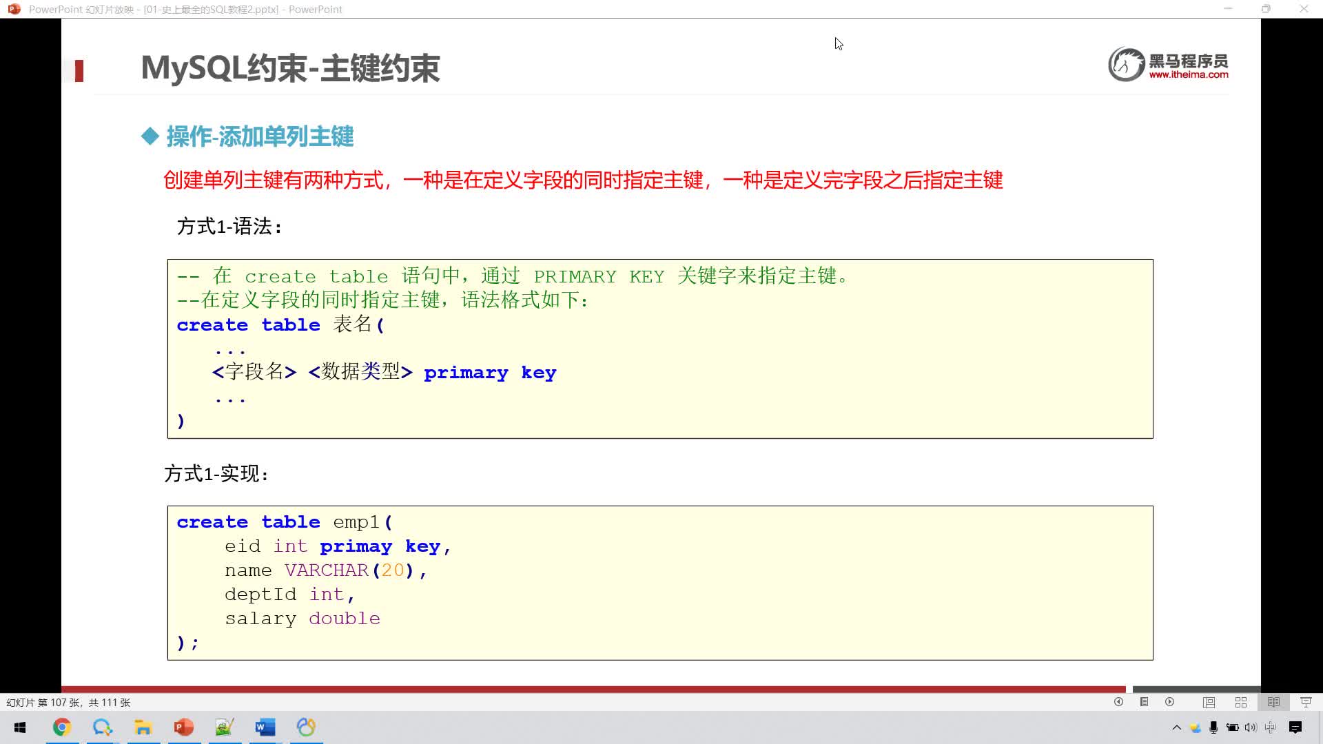Switch to Normal view icon
The image size is (1323, 744).
[1209, 702]
